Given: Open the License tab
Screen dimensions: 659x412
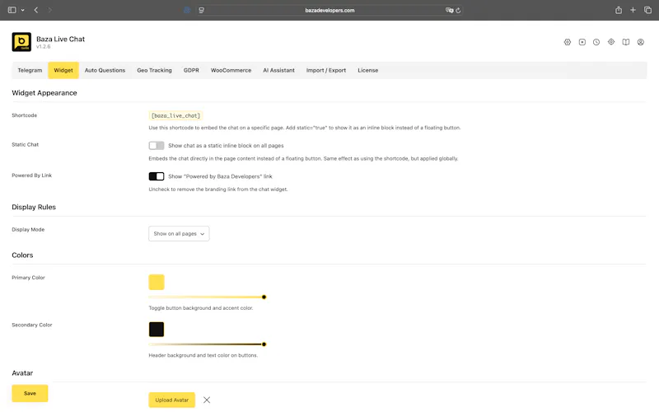Looking at the screenshot, I should point(367,70).
